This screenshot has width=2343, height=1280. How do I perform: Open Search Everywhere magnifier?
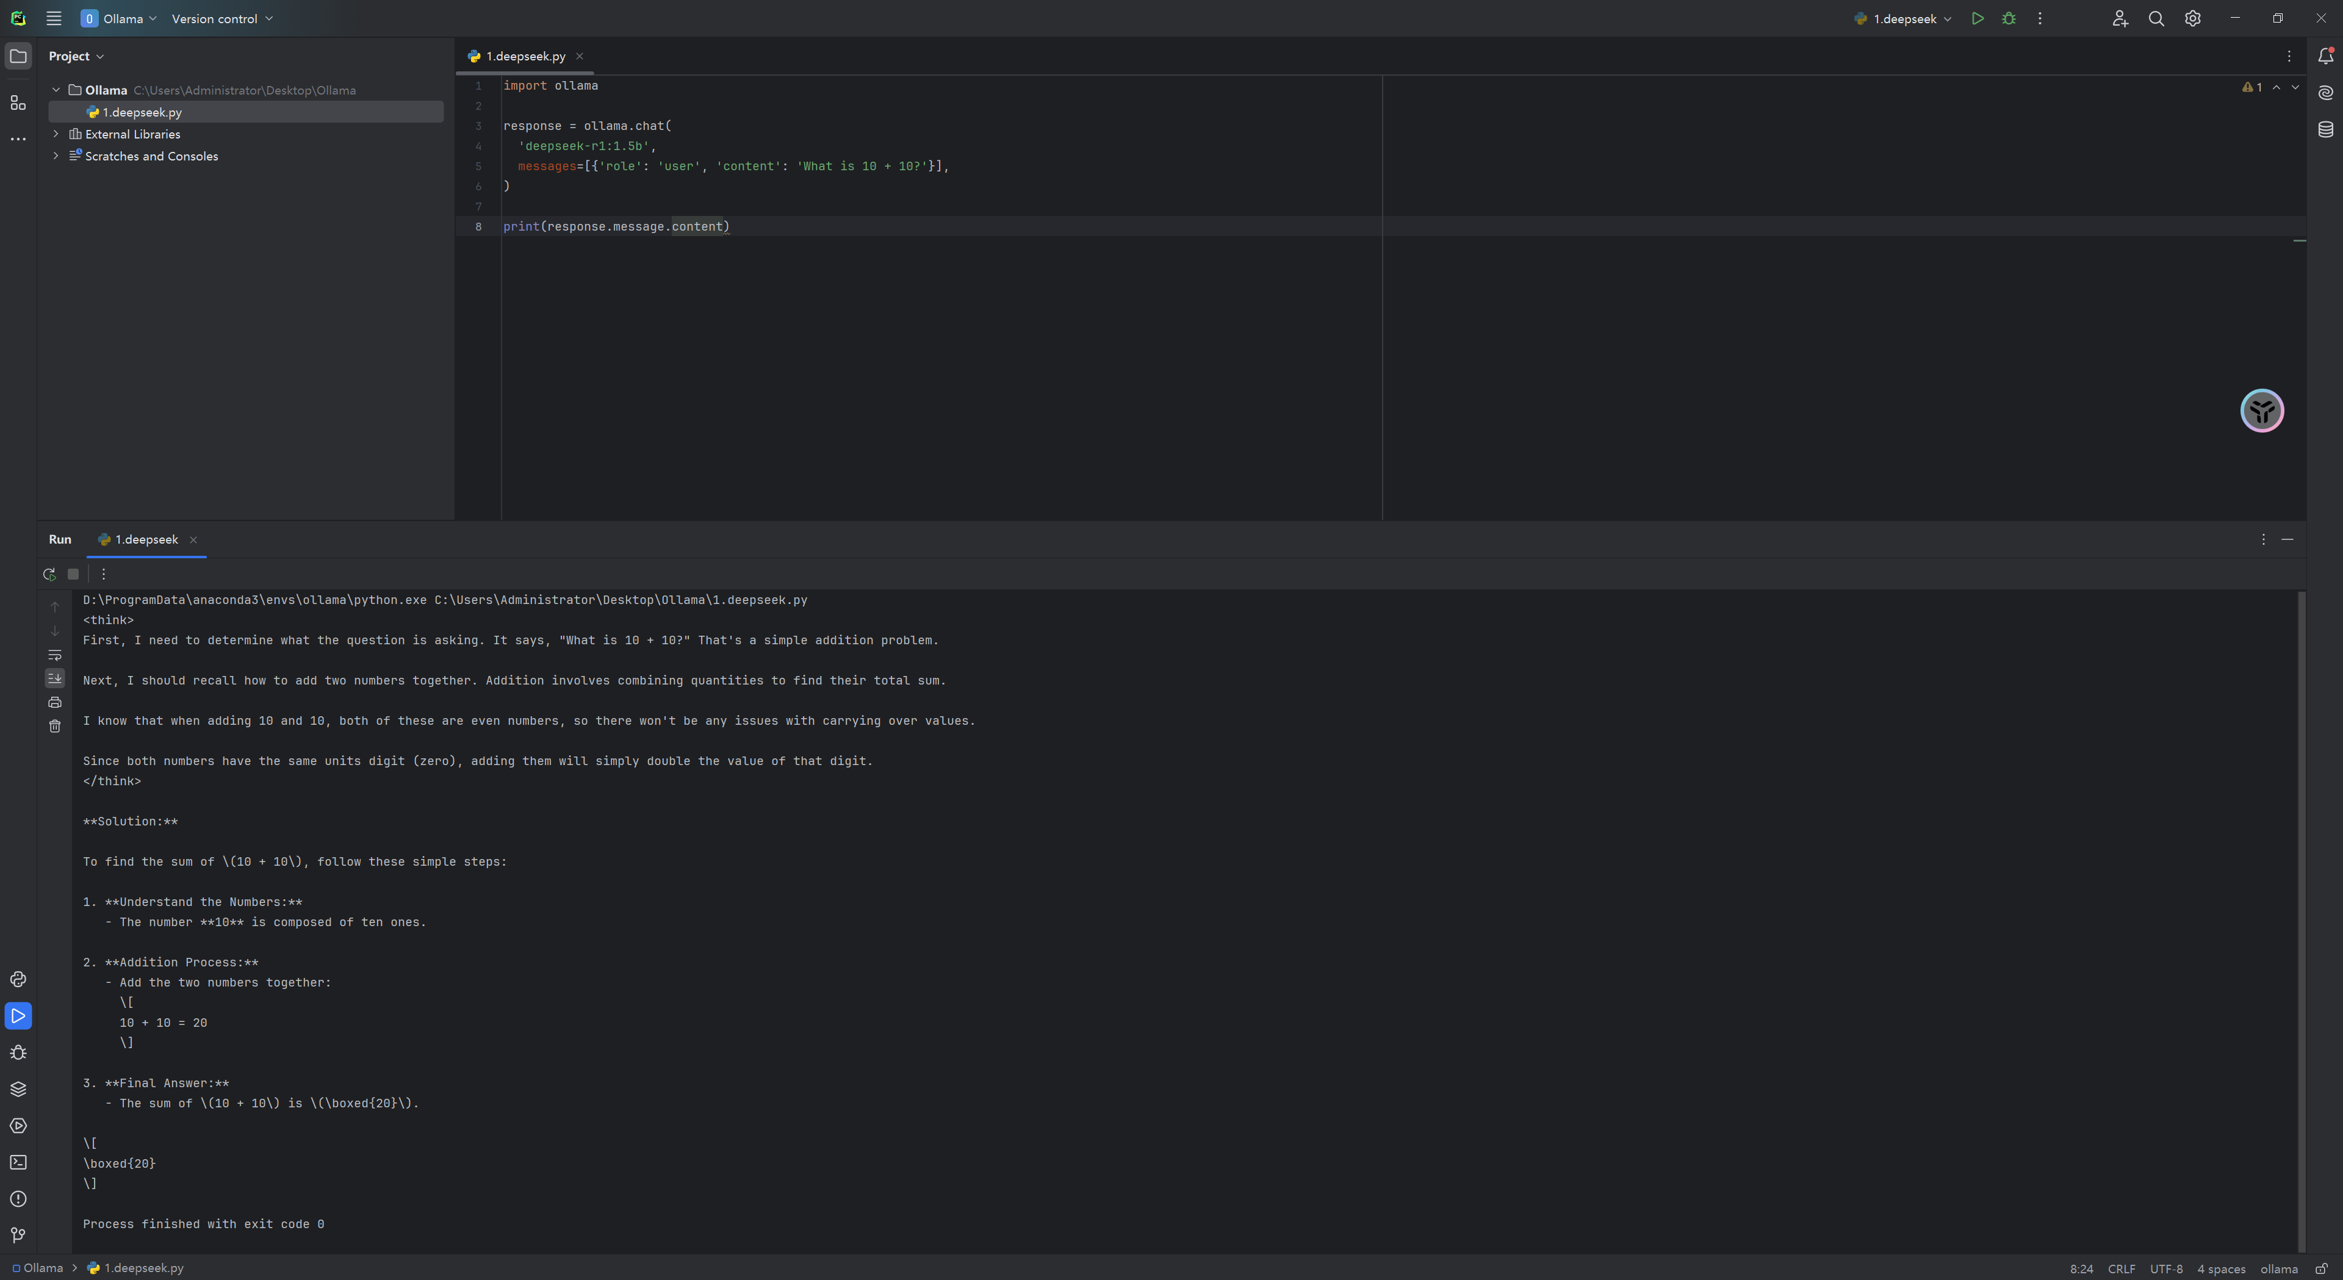(2156, 18)
